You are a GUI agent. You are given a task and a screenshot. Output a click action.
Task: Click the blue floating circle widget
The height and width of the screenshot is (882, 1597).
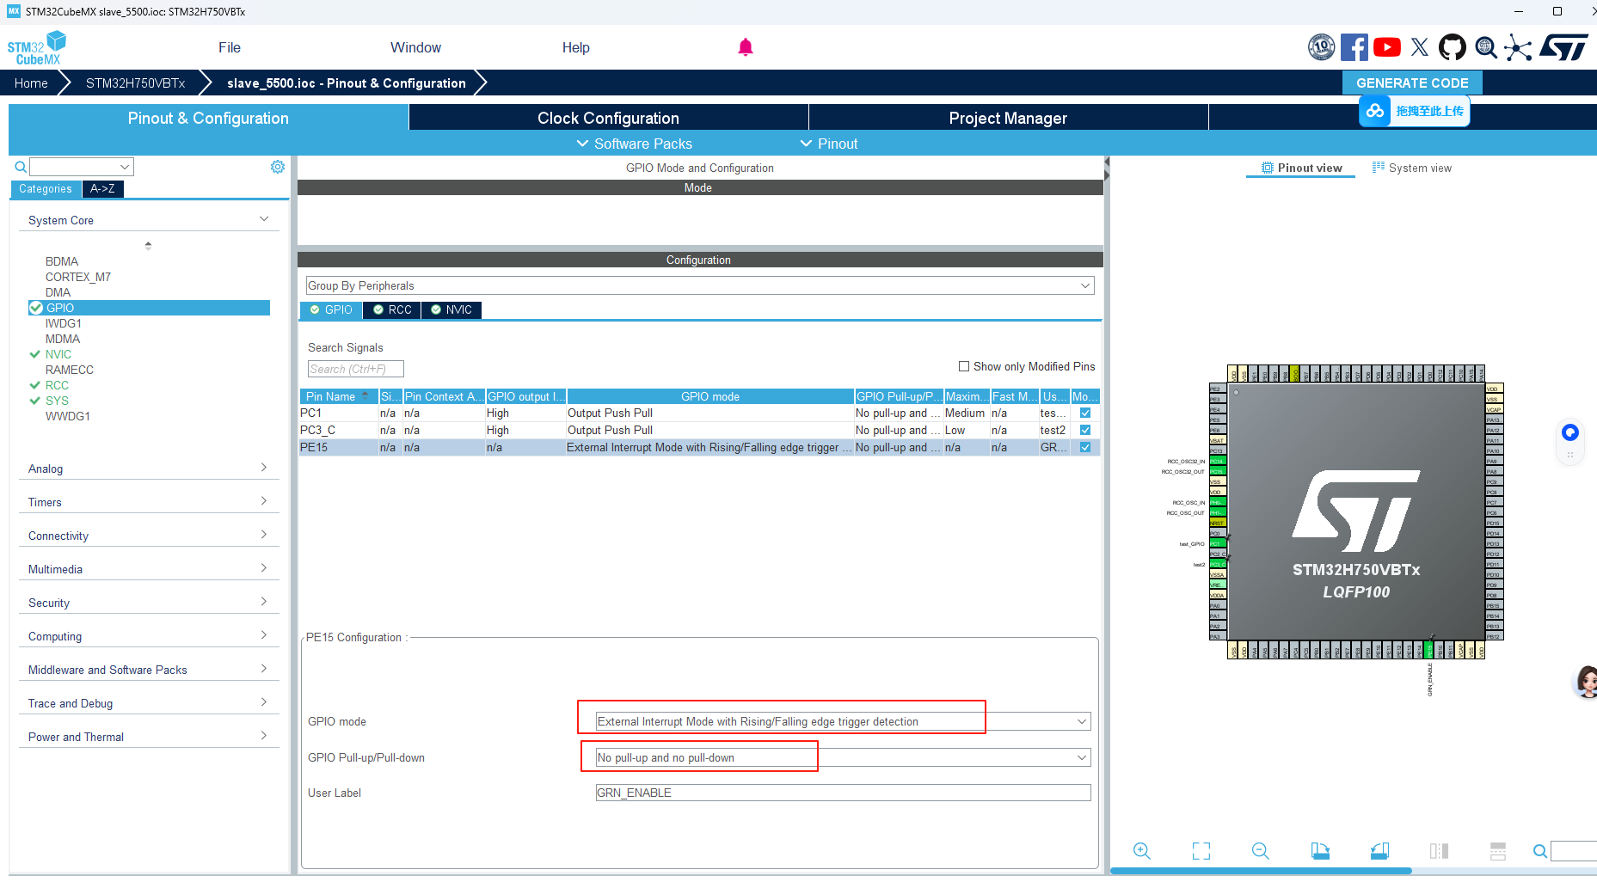(x=1570, y=432)
